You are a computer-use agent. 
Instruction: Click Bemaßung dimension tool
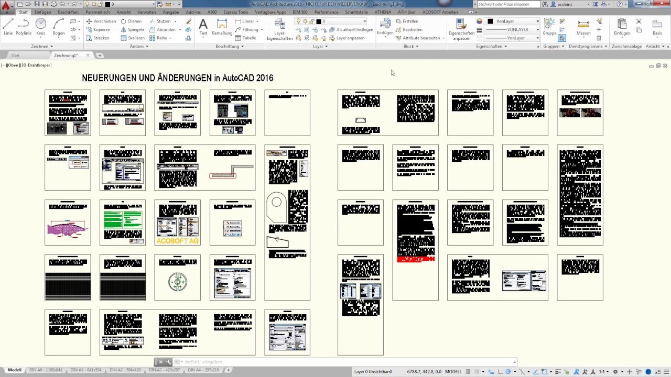click(222, 27)
